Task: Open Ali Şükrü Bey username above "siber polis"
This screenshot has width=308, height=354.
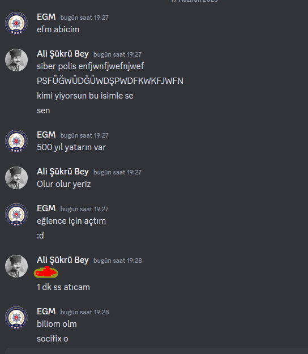Action: (x=63, y=54)
